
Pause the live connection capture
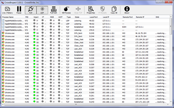(x=19, y=10)
